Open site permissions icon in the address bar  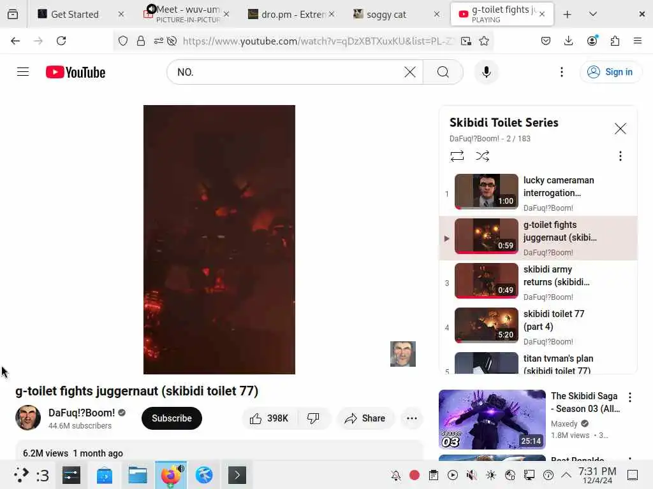point(159,41)
